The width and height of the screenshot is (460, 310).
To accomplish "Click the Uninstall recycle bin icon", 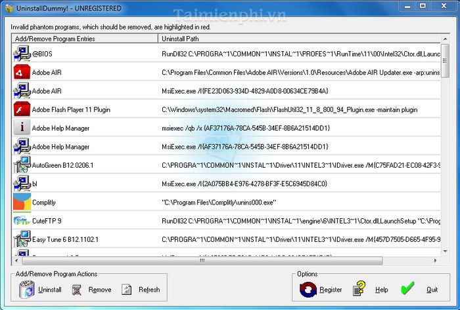I will pos(27,290).
